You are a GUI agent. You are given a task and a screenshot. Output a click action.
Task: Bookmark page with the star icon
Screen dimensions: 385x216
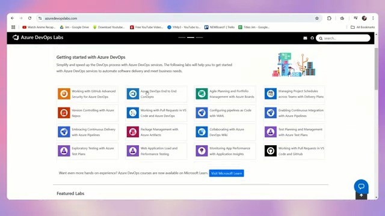coord(317,19)
